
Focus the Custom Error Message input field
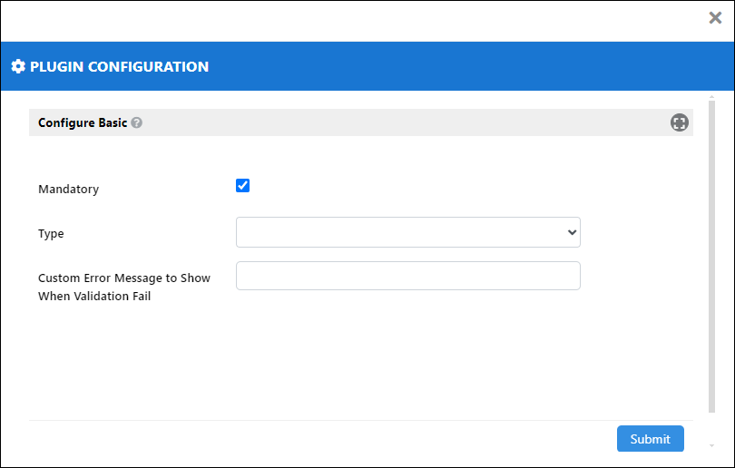(407, 276)
